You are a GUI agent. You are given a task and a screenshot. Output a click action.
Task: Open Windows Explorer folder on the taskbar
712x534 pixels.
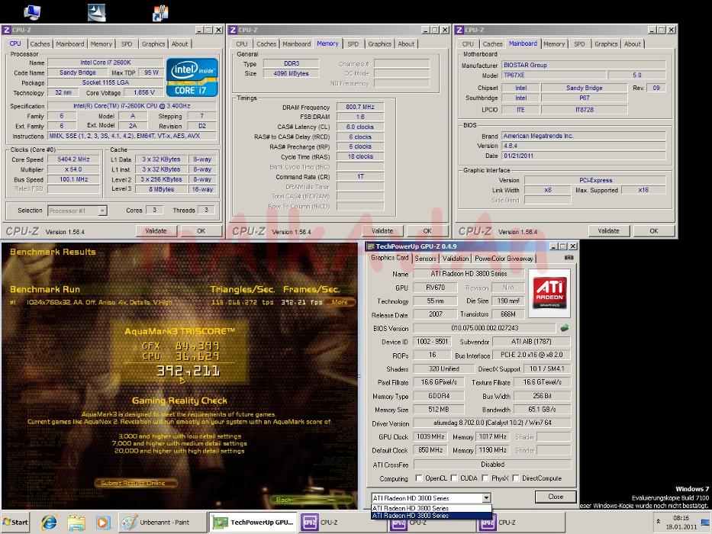point(76,523)
